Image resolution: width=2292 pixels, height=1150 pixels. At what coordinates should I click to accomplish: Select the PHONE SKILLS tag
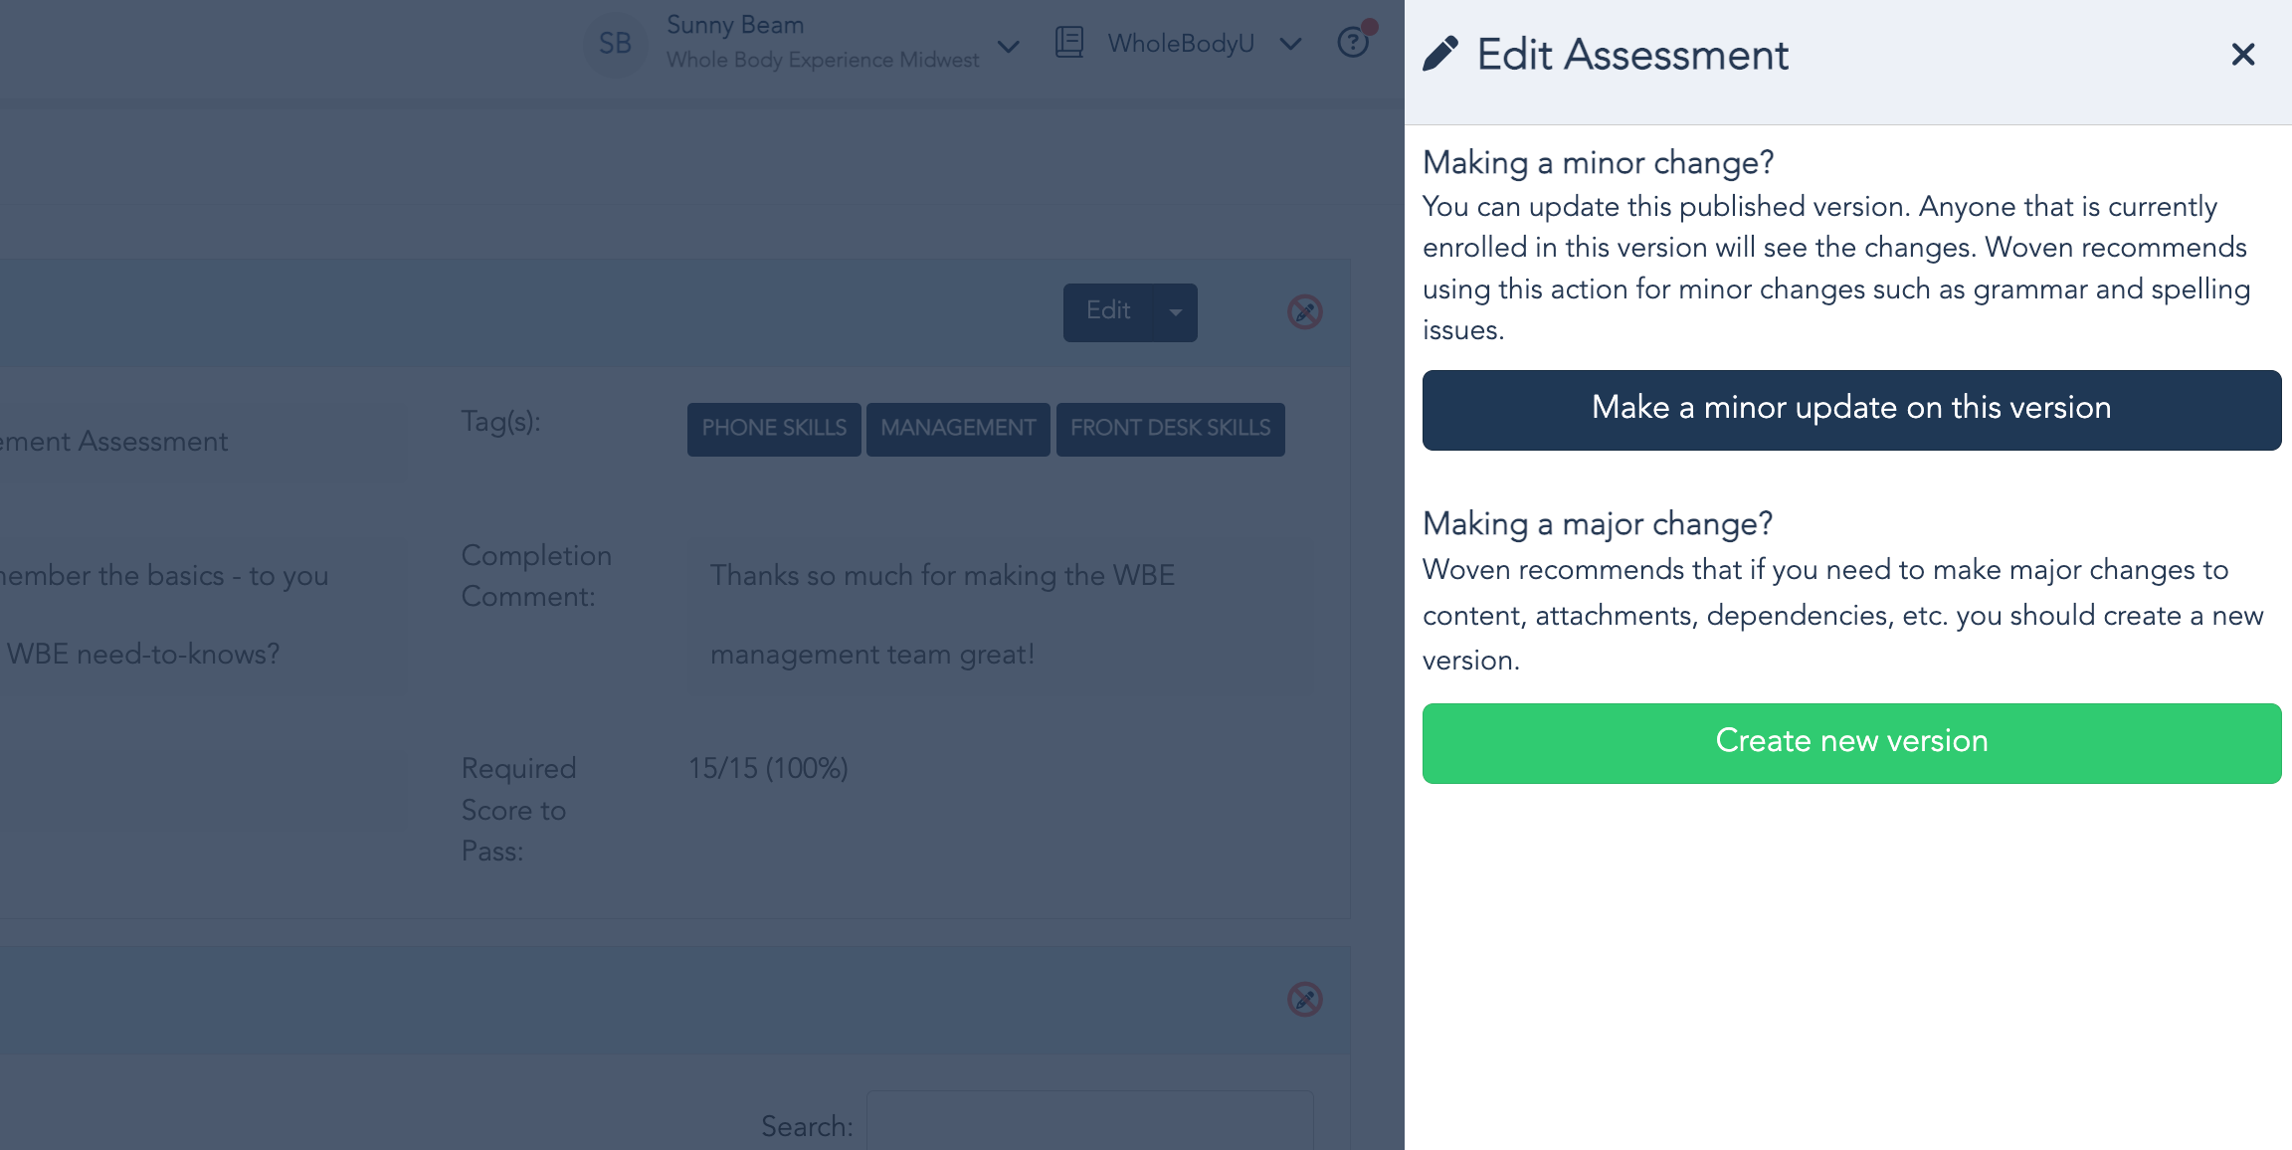click(x=774, y=429)
